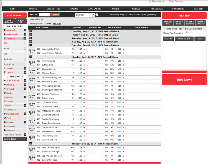Switch to Teaser & Pleaser tab
The image size is (208, 164).
(x=201, y=23)
